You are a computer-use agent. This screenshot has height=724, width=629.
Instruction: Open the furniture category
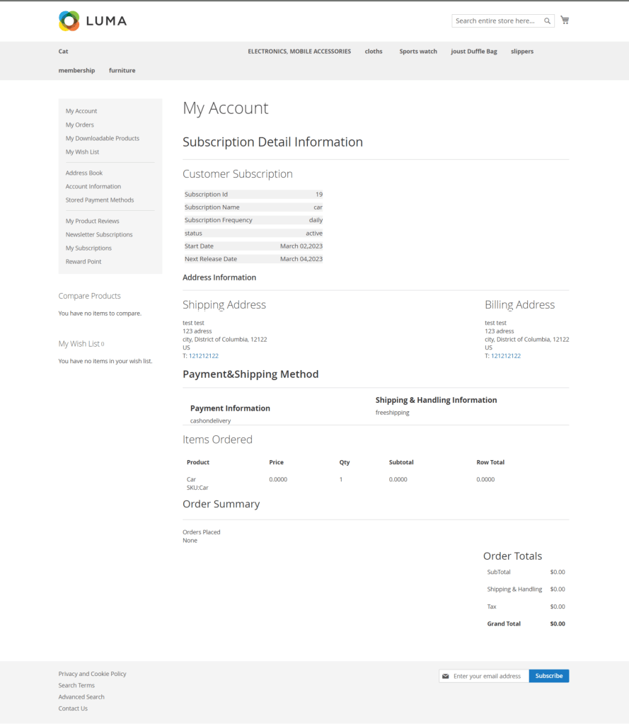pos(122,70)
